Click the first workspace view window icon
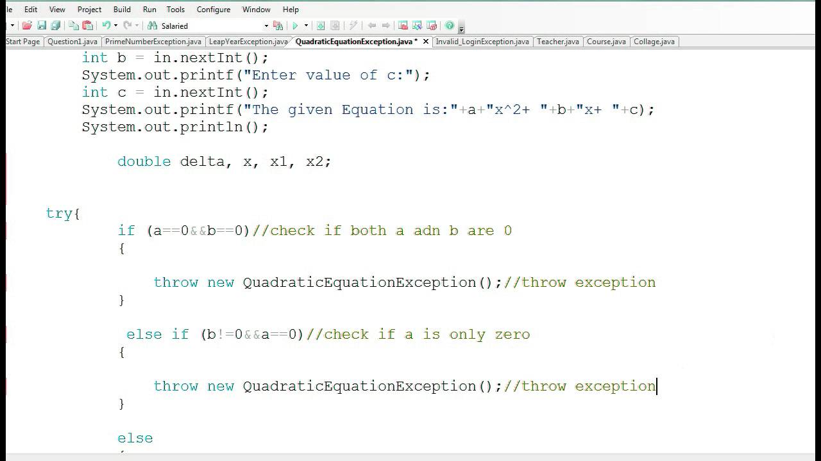 [403, 26]
